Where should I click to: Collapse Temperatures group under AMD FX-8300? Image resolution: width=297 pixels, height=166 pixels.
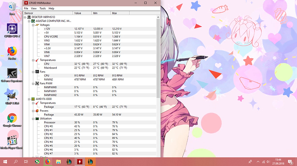33,103
